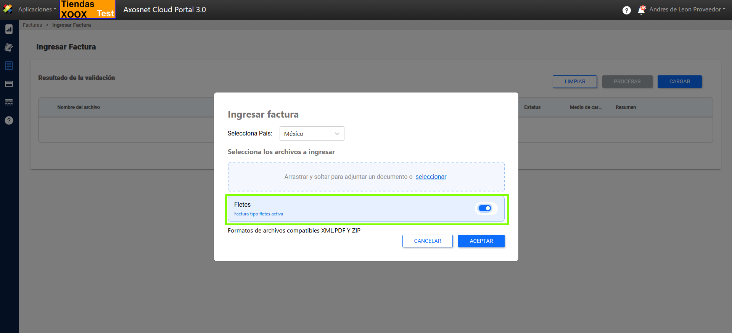Viewport: 732px width, 333px height.
Task: Open the Aplicaciones menu
Action: 37,10
